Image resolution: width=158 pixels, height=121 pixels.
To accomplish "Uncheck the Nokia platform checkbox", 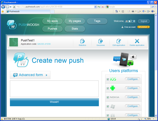I will click(x=108, y=97).
